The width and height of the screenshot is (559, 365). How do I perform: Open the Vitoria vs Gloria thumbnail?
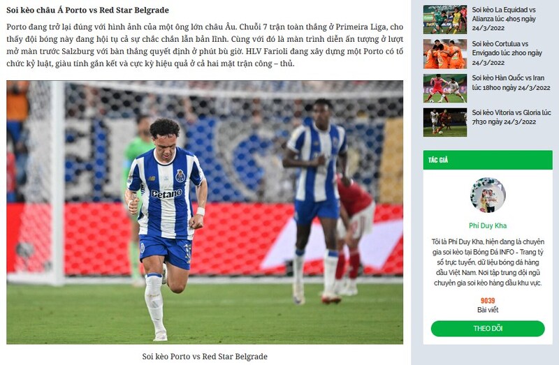pyautogui.click(x=445, y=122)
